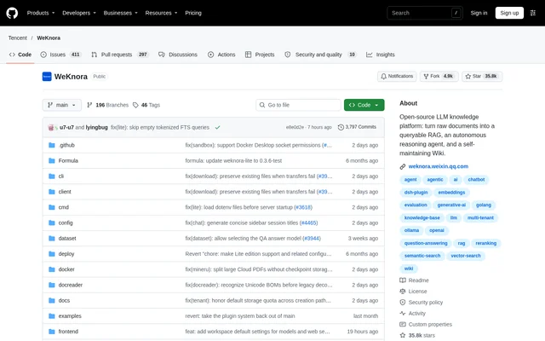The width and height of the screenshot is (545, 341).
Task: Star the WeKnora repository
Action: click(482, 76)
